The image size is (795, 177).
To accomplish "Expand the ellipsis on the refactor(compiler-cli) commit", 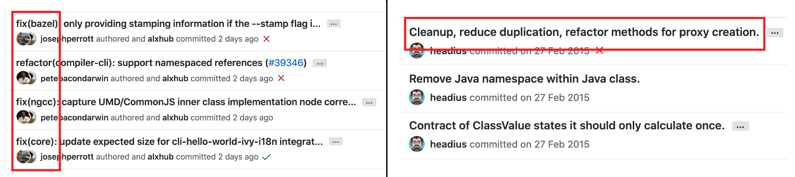I will tap(320, 63).
